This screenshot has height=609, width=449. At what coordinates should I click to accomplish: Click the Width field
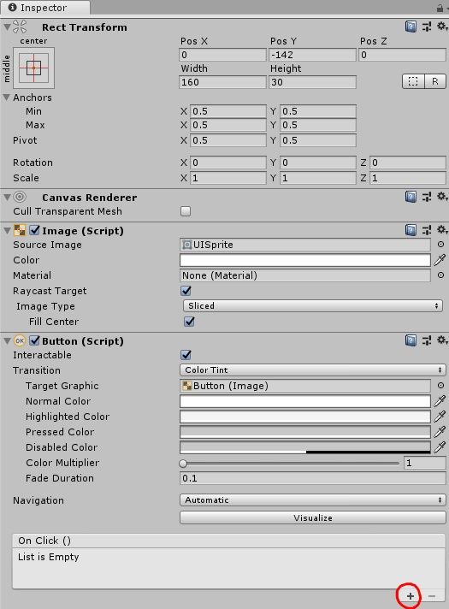pyautogui.click(x=222, y=82)
